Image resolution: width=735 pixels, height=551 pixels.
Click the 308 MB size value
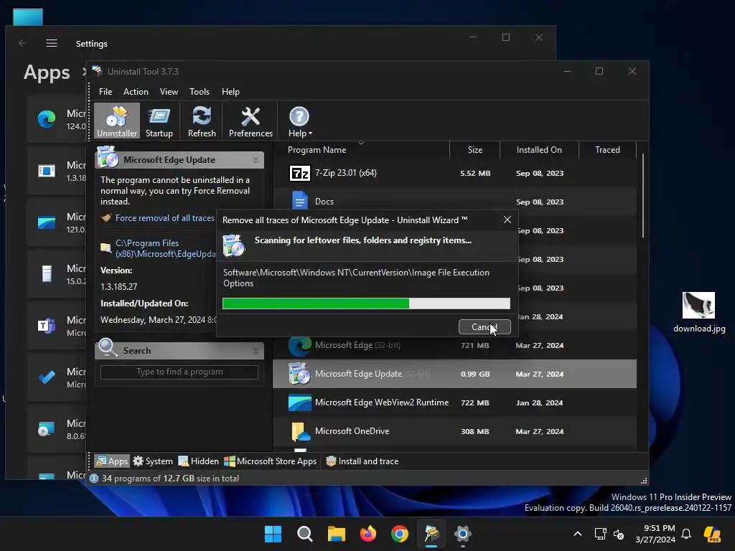click(474, 431)
